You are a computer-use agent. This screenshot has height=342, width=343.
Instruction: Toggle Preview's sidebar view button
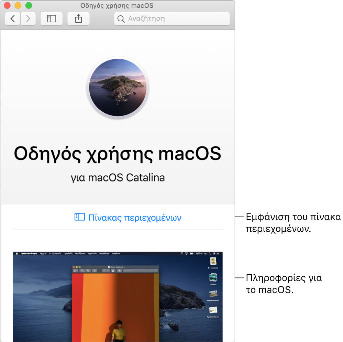pyautogui.click(x=75, y=271)
